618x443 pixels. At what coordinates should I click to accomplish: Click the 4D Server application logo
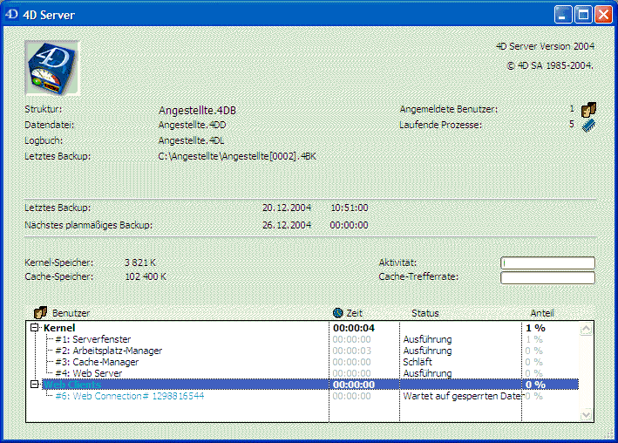(x=53, y=67)
